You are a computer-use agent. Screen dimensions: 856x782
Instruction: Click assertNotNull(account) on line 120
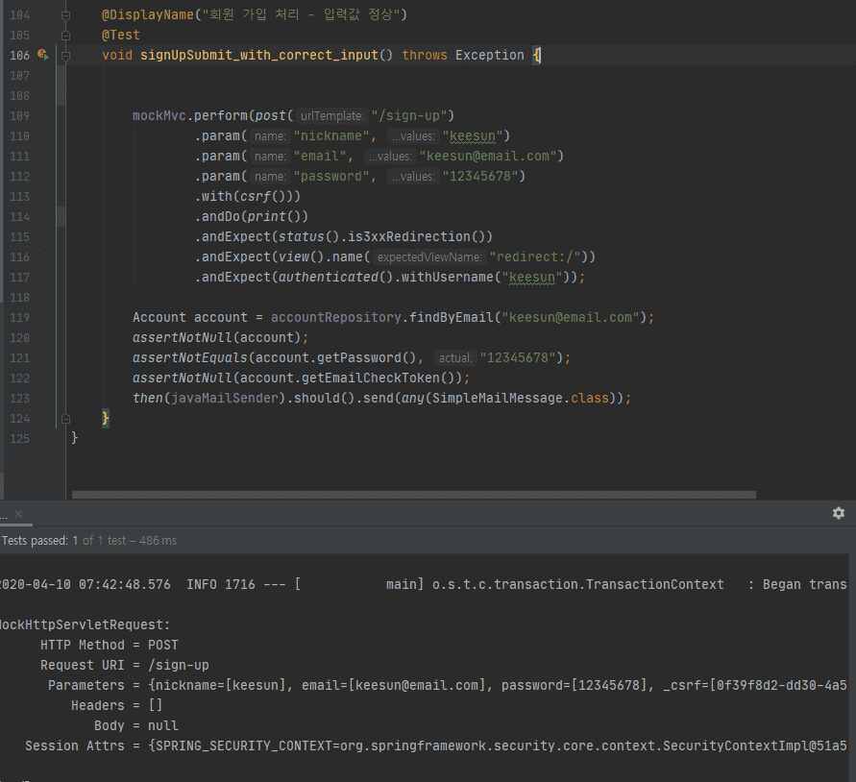coord(217,338)
